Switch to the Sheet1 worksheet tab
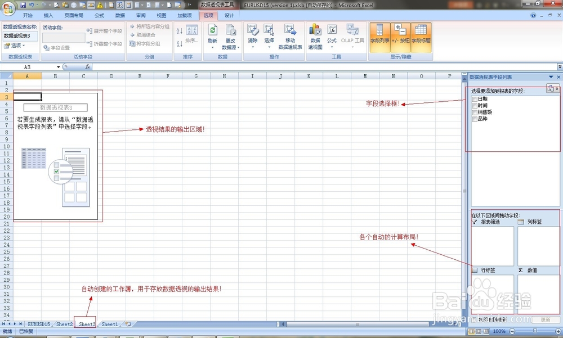Viewport: 563px width, 338px height. [x=109, y=324]
